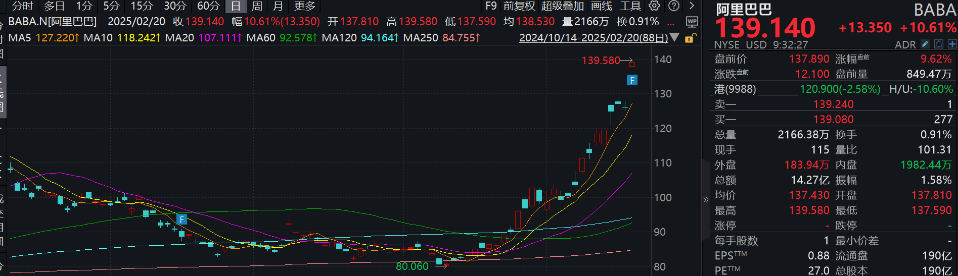This screenshot has height=276, width=958.
Task: Switch to 分时 intraday tab
Action: (x=22, y=6)
